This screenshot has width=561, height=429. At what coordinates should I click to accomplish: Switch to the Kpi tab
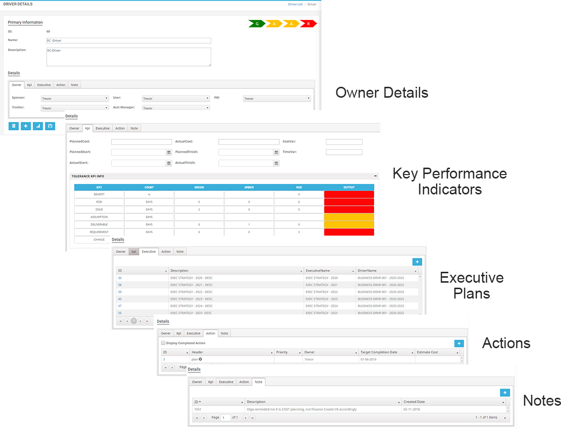(x=87, y=128)
